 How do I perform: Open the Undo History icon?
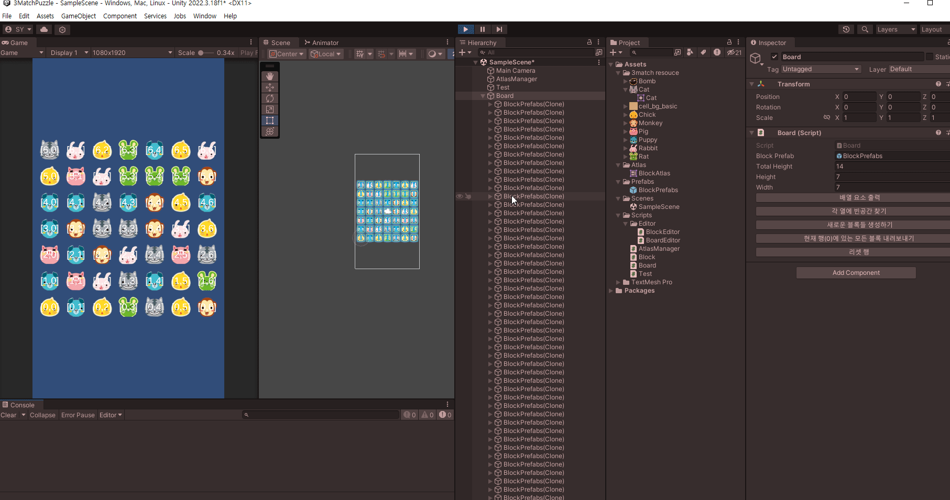click(846, 29)
